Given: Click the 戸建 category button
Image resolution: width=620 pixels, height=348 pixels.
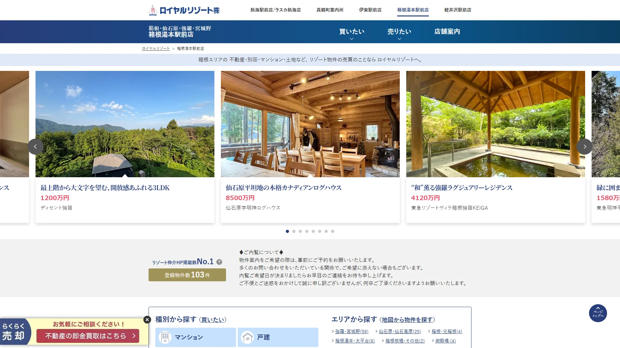Looking at the screenshot, I should coord(278,337).
